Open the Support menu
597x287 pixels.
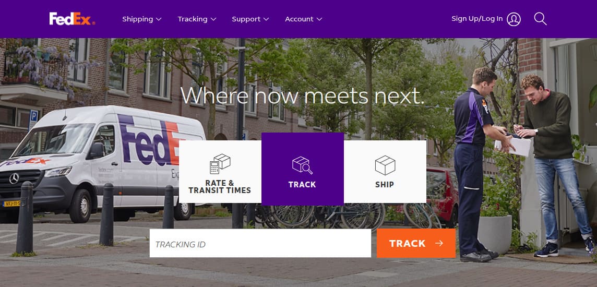pos(250,19)
